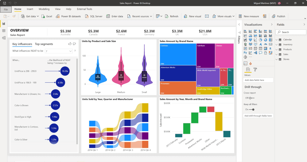Switch to the Home ribbon tab
This screenshot has width=307, height=162.
(18, 9)
